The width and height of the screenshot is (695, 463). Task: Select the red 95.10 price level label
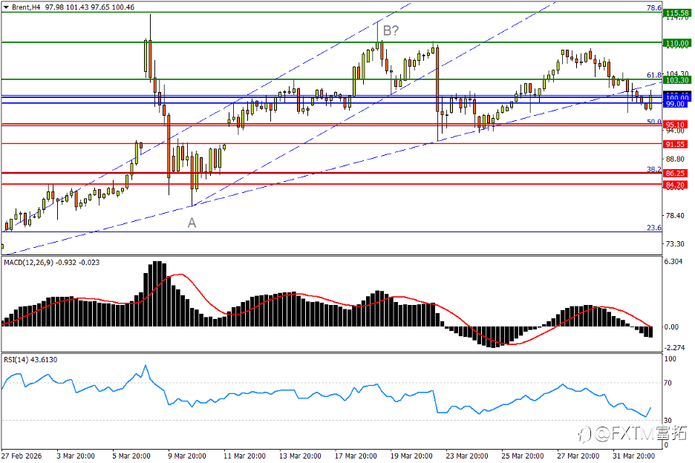pos(676,125)
